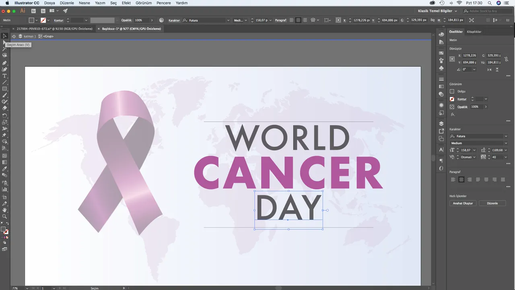Click the Anahat Oluştur button

[463, 203]
